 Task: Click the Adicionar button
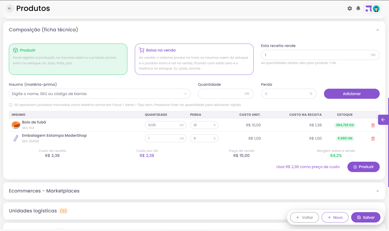352,94
